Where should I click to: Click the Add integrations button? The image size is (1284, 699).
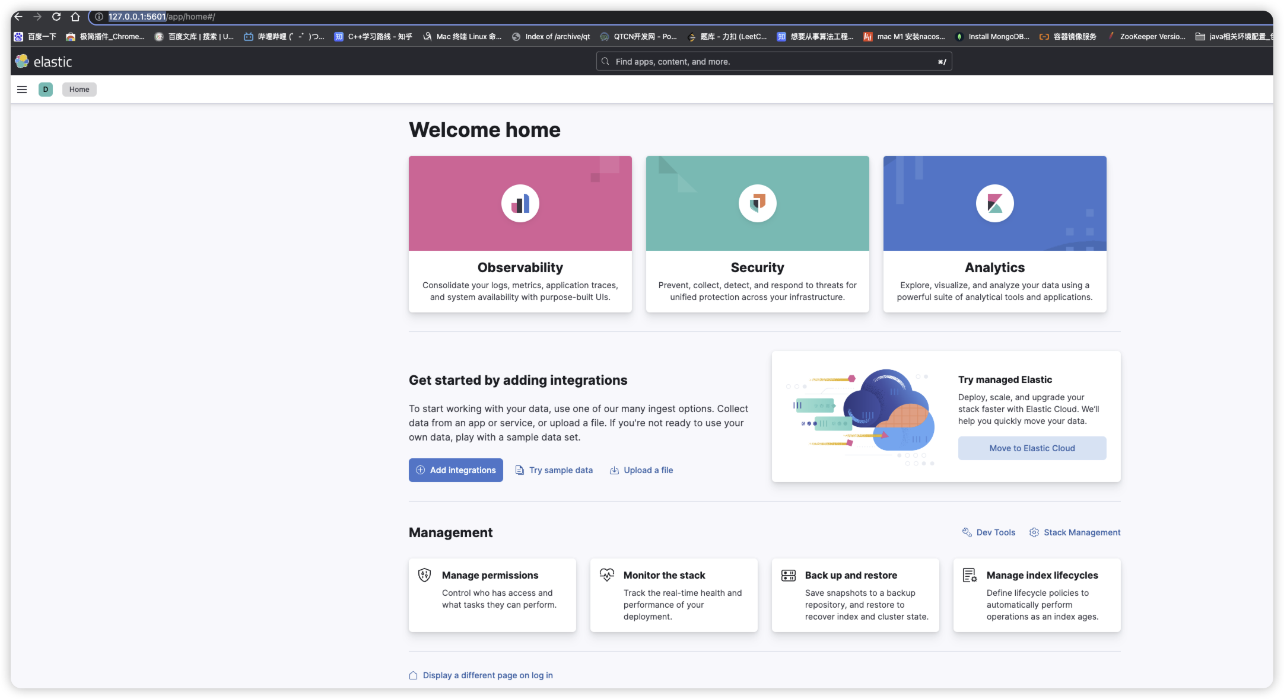coord(456,470)
